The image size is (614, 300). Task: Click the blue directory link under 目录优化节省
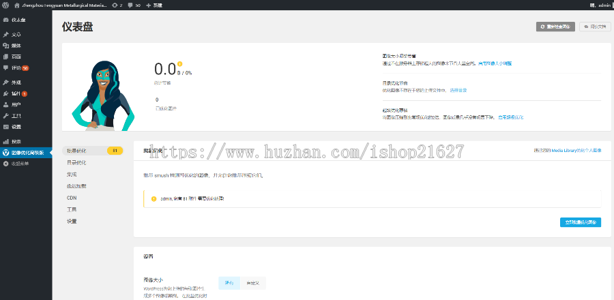pyautogui.click(x=458, y=90)
